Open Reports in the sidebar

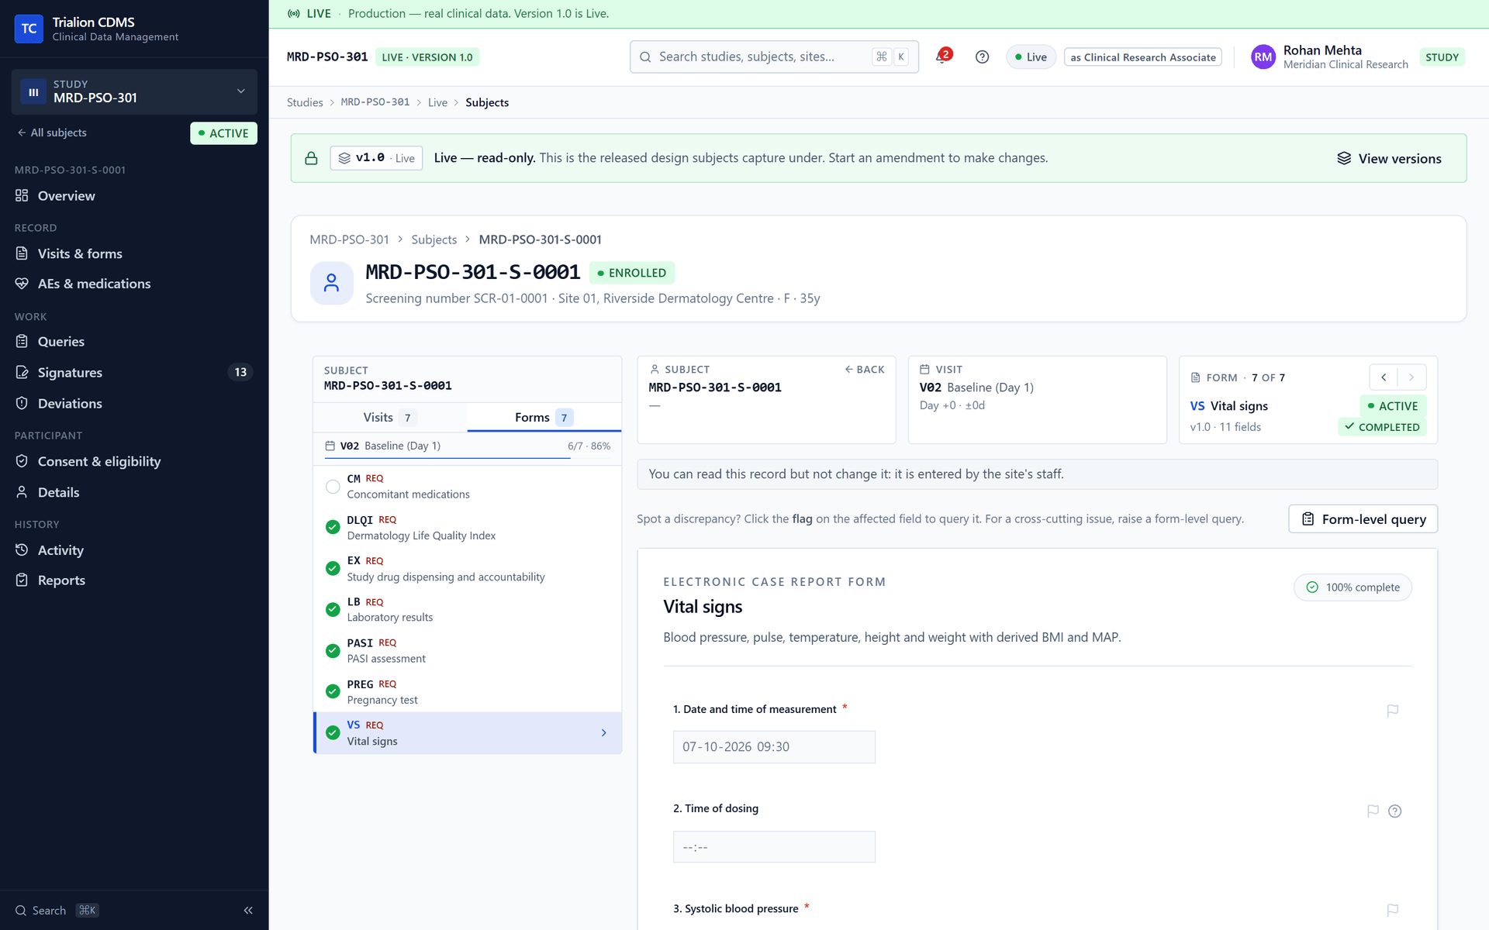(134, 580)
